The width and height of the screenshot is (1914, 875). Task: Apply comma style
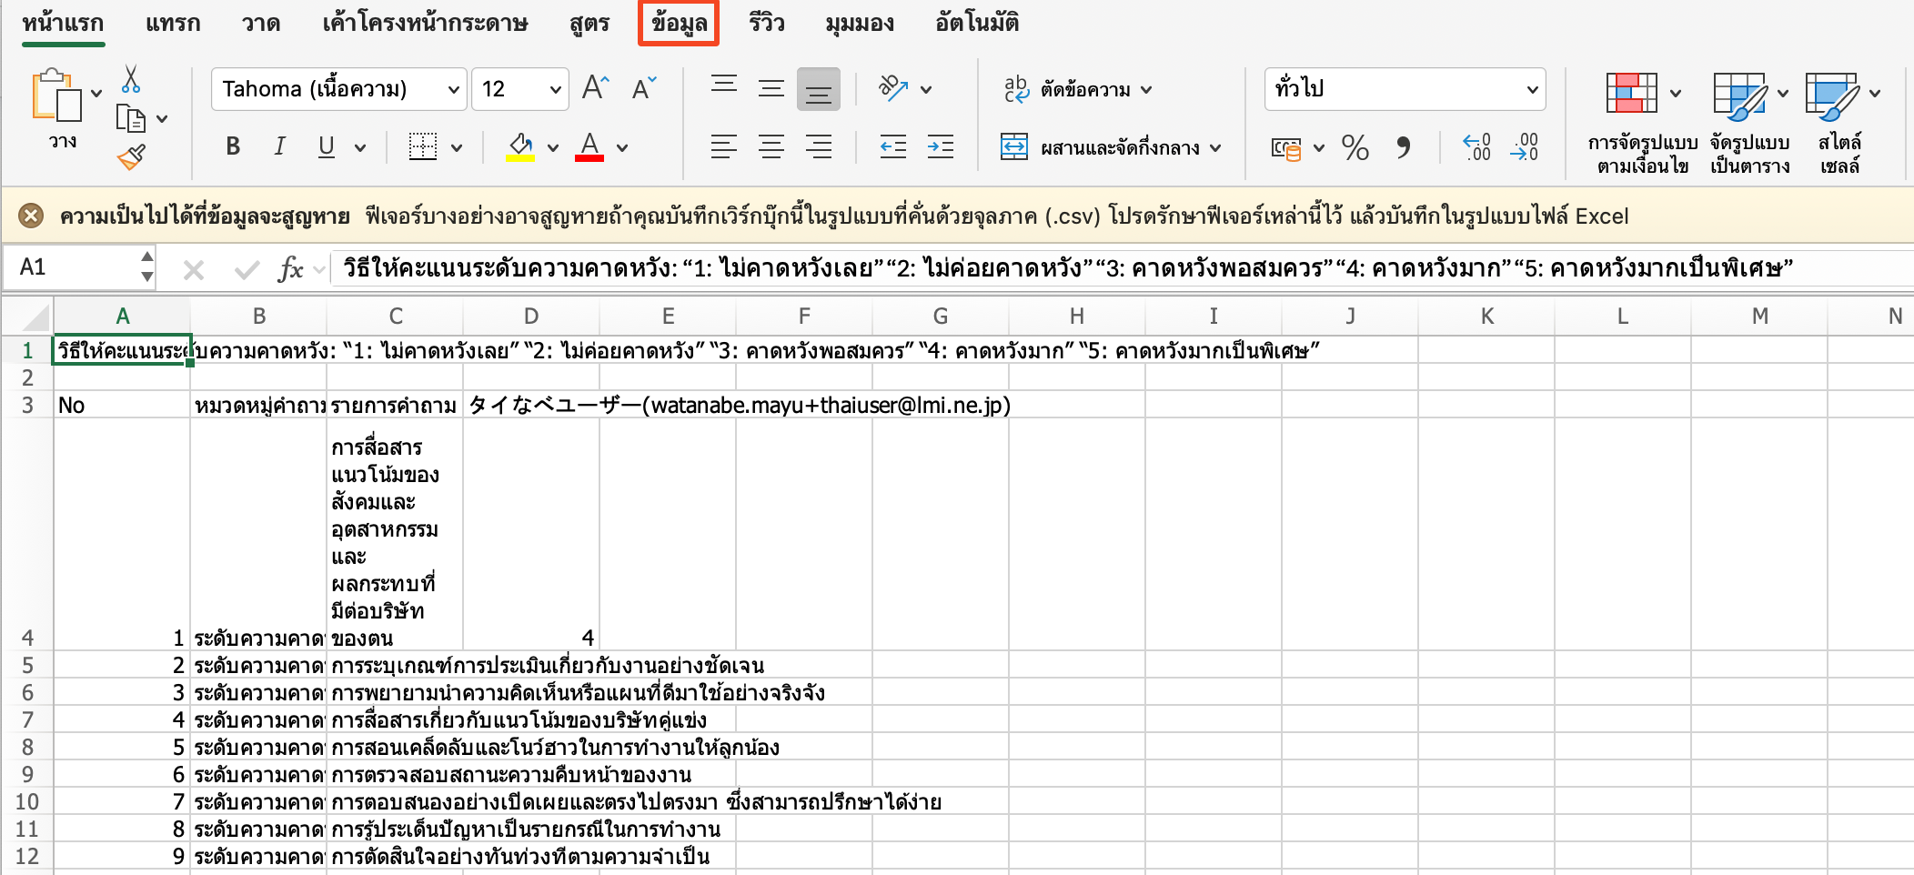[x=1404, y=147]
